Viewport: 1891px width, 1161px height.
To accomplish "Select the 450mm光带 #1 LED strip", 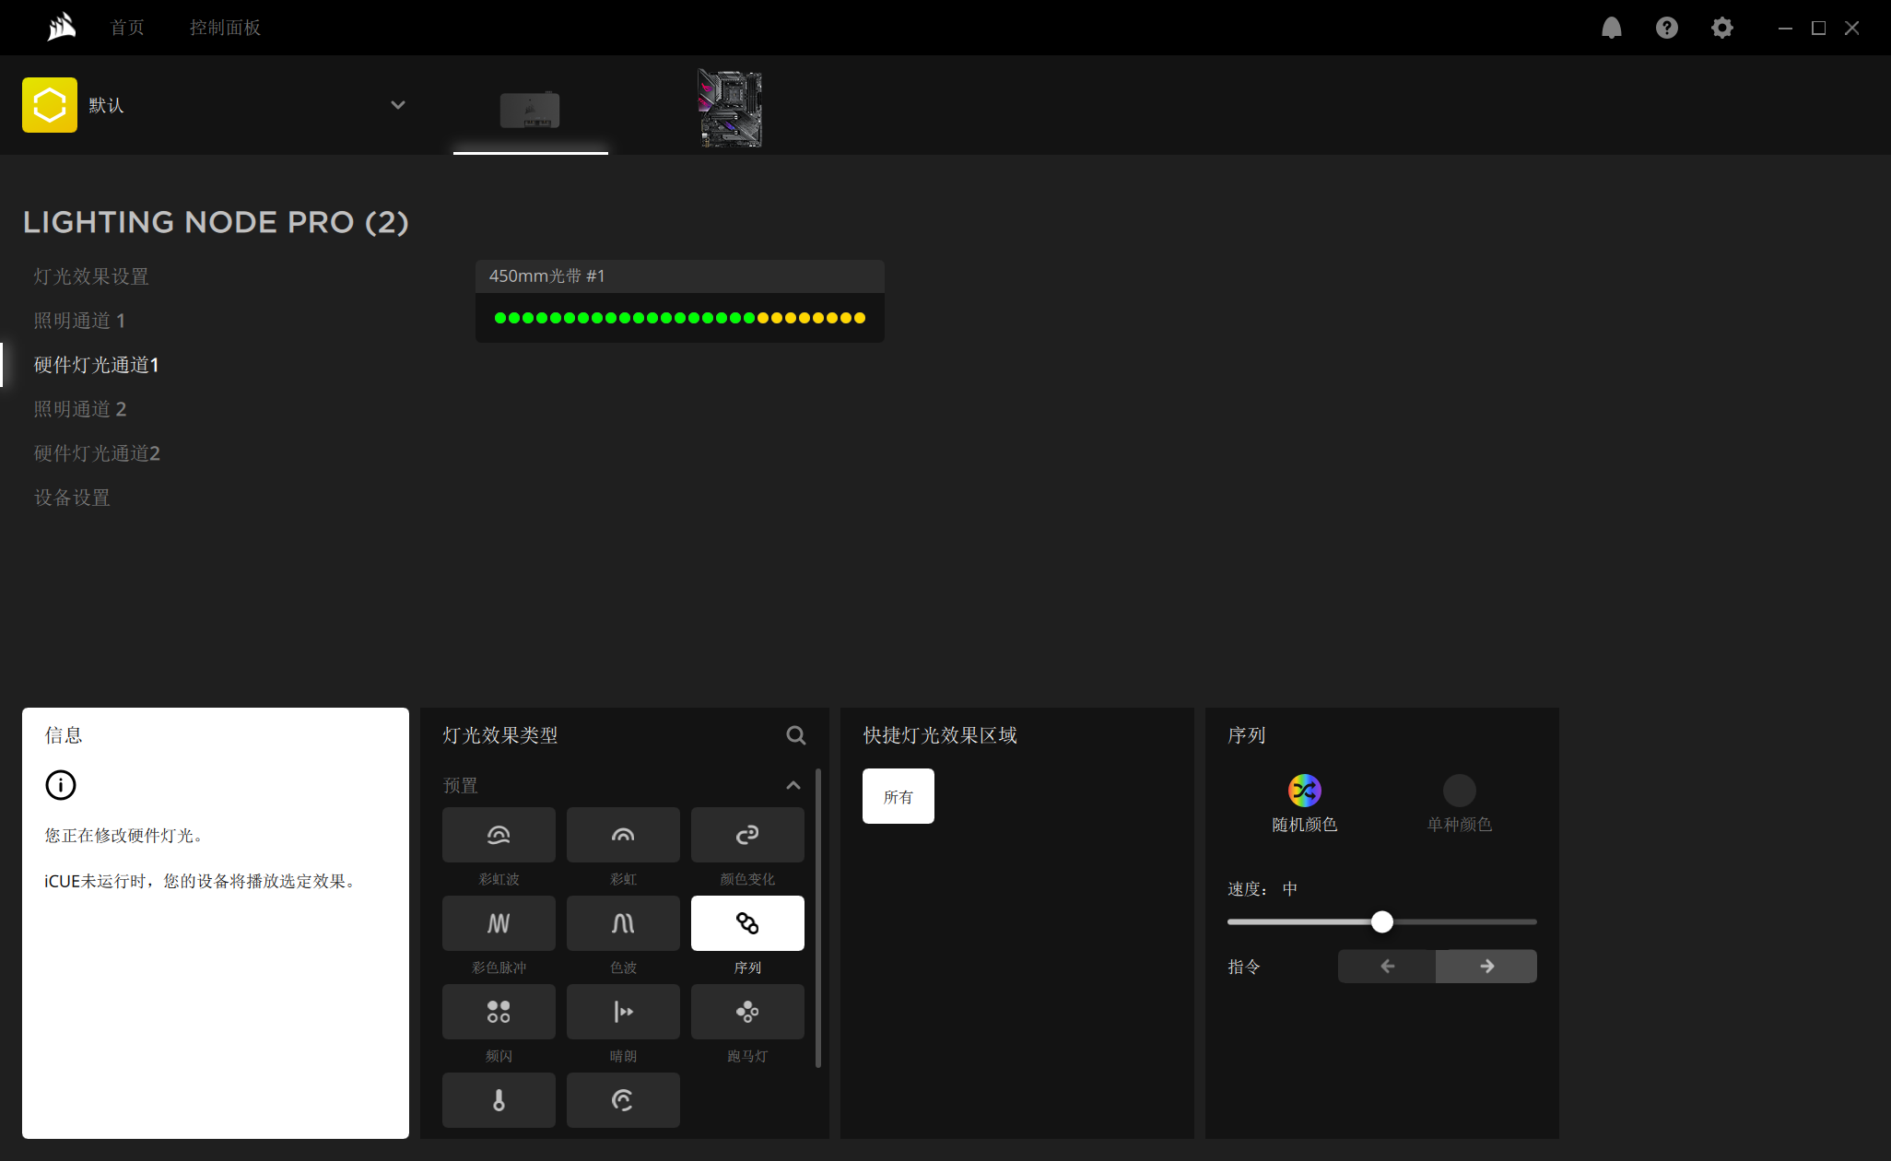I will 679,276.
